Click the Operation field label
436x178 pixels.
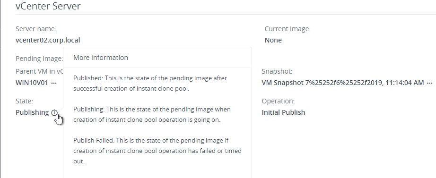[278, 101]
